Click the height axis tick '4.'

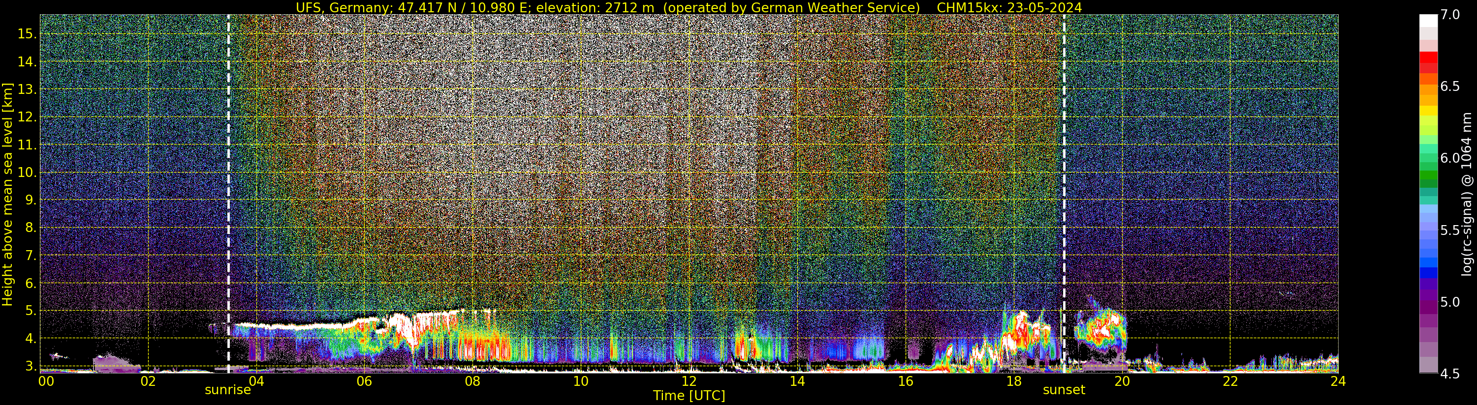click(31, 339)
